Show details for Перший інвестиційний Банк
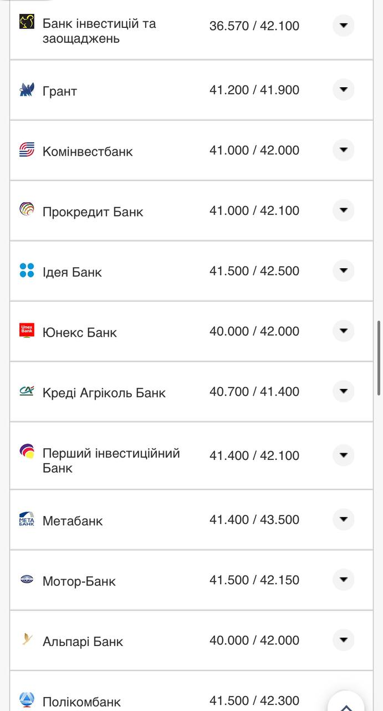This screenshot has width=383, height=711. pyautogui.click(x=343, y=455)
